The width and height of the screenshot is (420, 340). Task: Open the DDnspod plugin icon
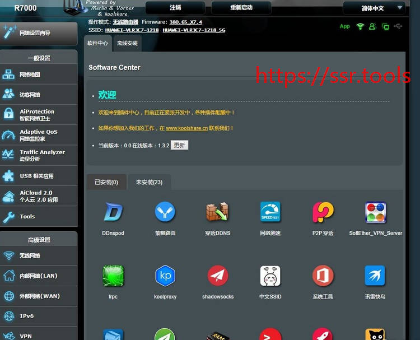coord(113,213)
